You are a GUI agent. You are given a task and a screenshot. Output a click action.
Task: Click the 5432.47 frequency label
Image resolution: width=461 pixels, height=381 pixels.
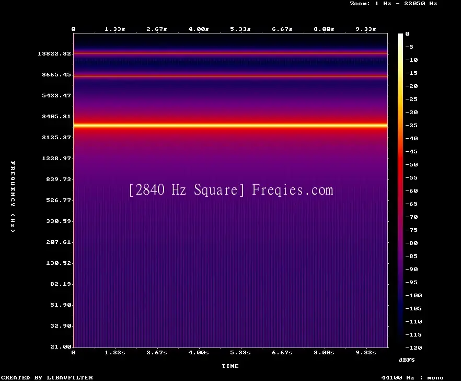point(56,95)
